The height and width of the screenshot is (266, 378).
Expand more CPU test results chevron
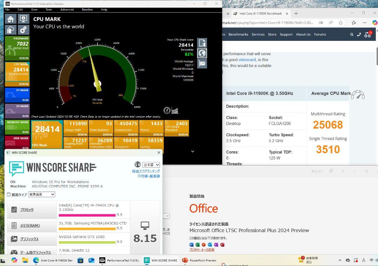(192, 152)
